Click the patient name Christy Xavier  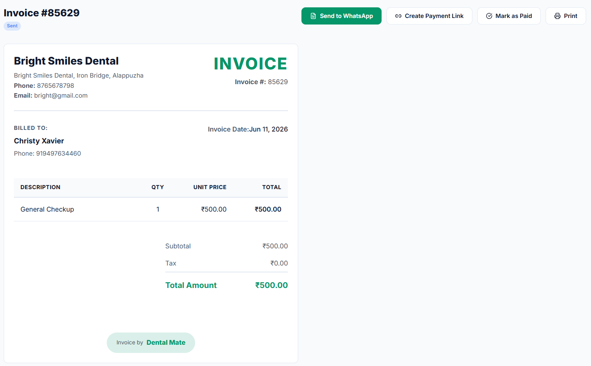[x=39, y=141]
